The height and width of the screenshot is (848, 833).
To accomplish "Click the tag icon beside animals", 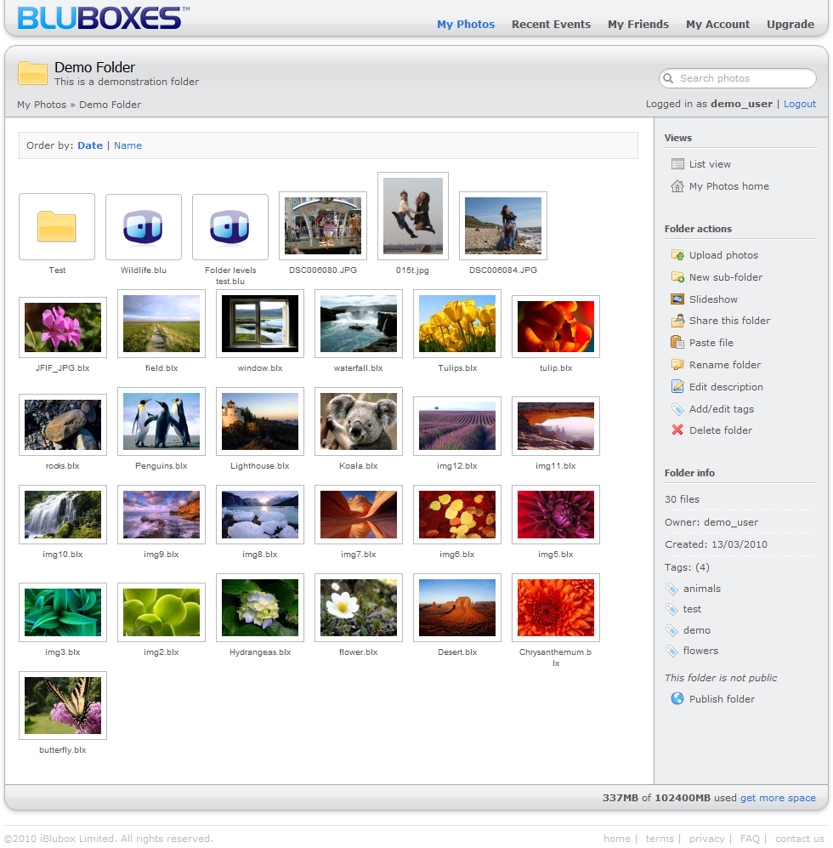I will tap(671, 589).
